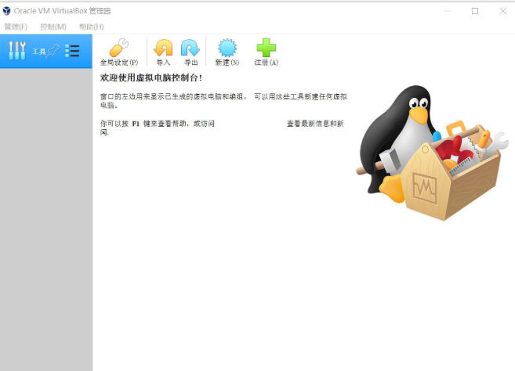Open the 管理(F) menu

pos(16,27)
